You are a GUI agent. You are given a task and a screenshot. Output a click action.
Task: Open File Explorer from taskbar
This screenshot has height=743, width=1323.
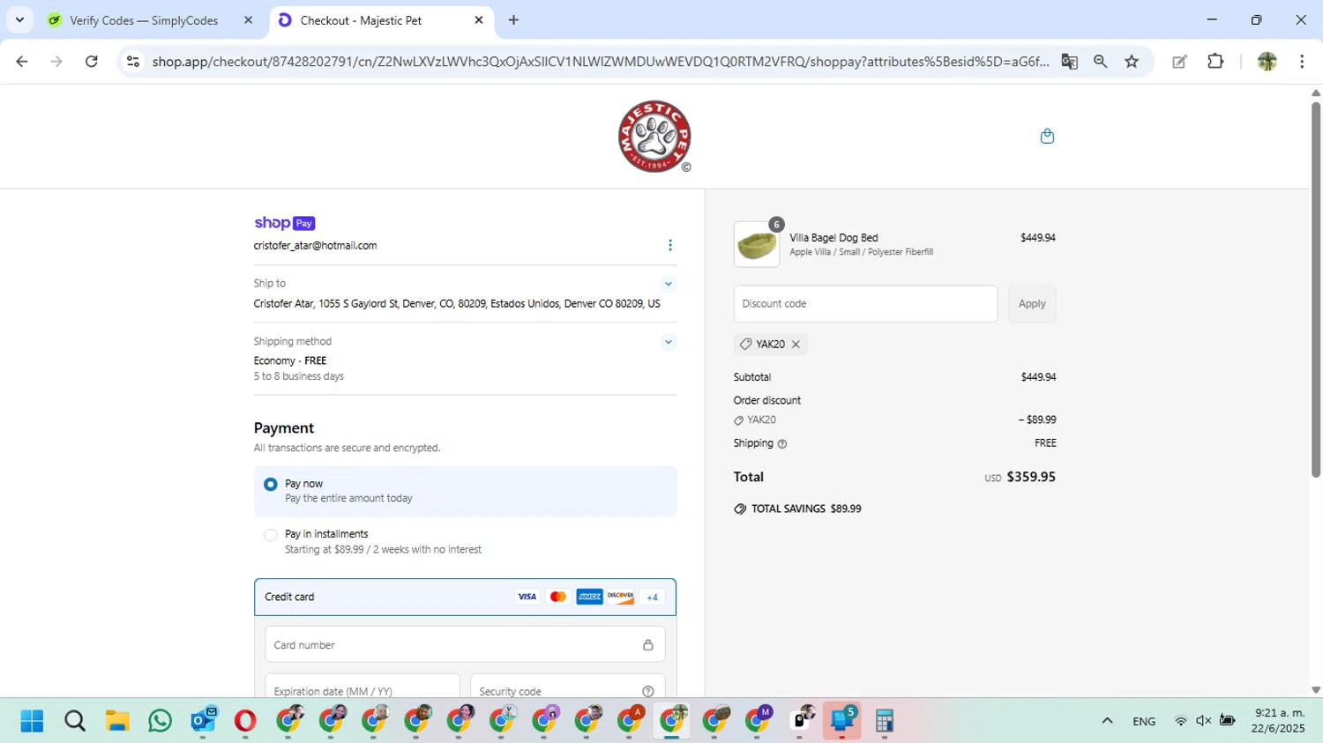click(x=117, y=721)
